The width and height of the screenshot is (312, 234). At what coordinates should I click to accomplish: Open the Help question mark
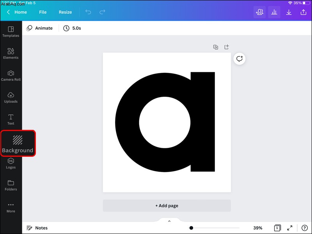pos(305,228)
